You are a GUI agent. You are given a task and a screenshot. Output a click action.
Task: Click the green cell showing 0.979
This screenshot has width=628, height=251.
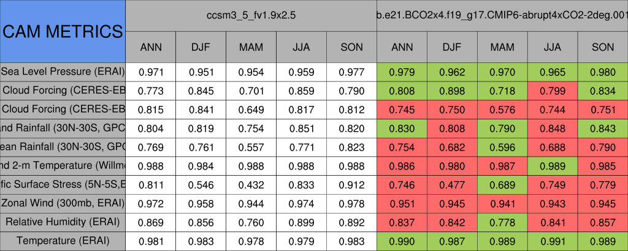click(x=402, y=72)
